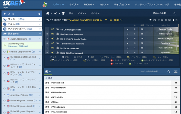The width and height of the screenshot is (181, 114).
Task: Open the Christmas tree promo icon
Action: coord(45,4)
